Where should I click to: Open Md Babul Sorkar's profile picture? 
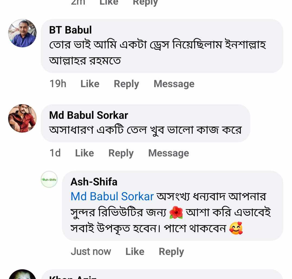coord(22,118)
